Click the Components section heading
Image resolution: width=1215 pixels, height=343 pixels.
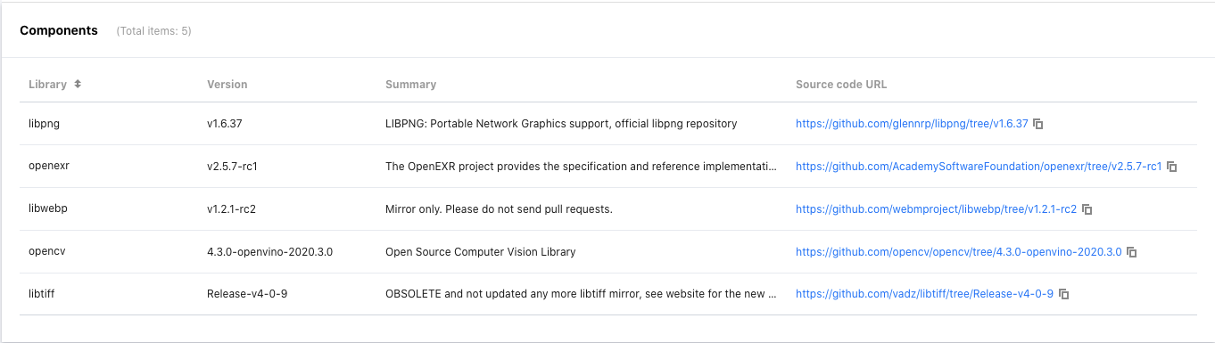click(x=59, y=30)
